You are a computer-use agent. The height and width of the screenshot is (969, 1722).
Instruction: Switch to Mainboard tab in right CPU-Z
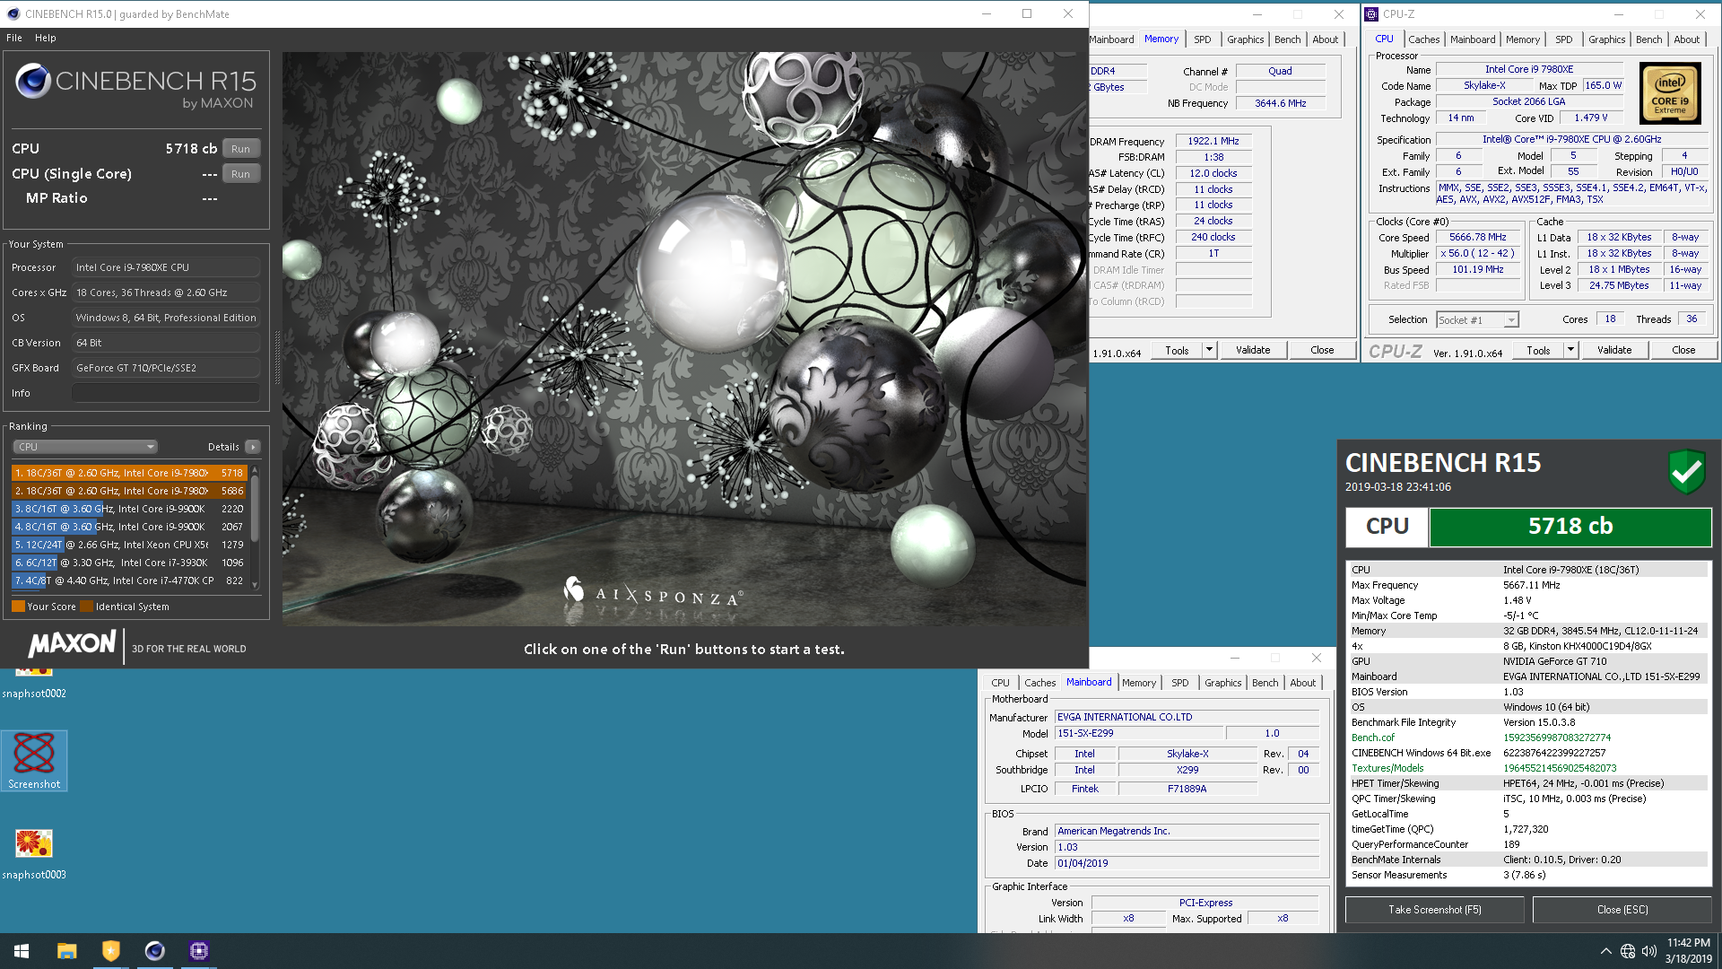coord(1473,39)
